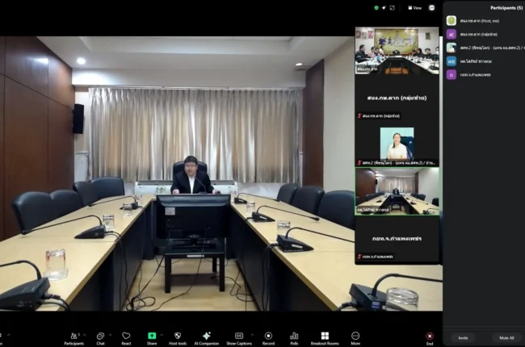Click the green encryption shield icon
The image size is (525, 347).
376,8
